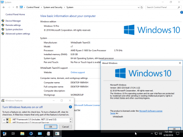
Task: Select Control Panel breadcrumb
Action: (x=33, y=7)
